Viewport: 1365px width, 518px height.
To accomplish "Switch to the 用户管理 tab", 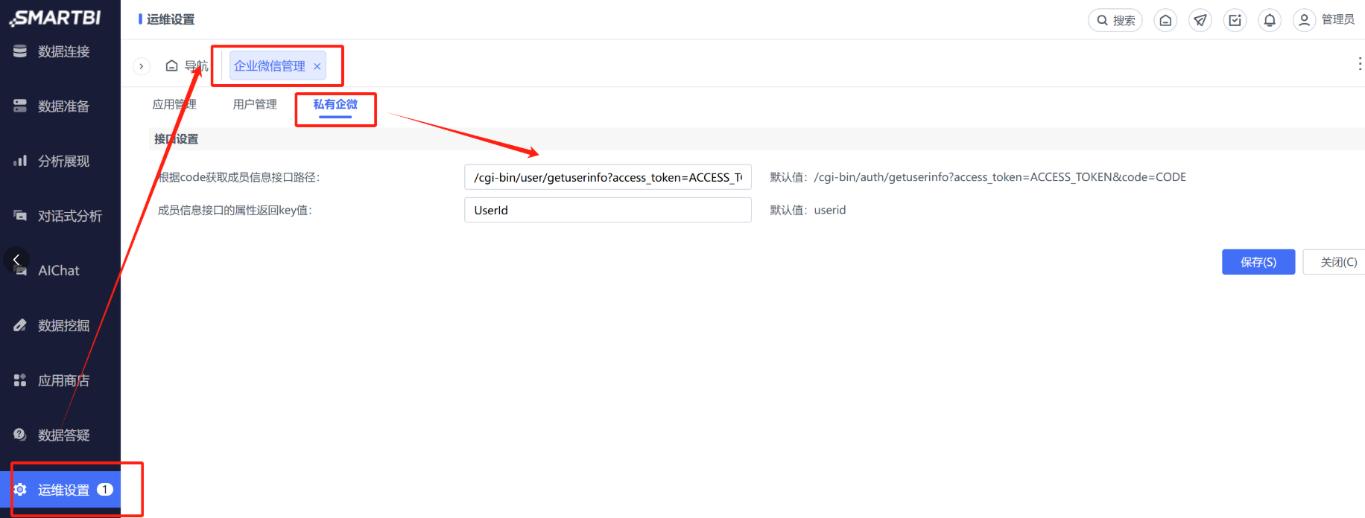I will pos(255,104).
